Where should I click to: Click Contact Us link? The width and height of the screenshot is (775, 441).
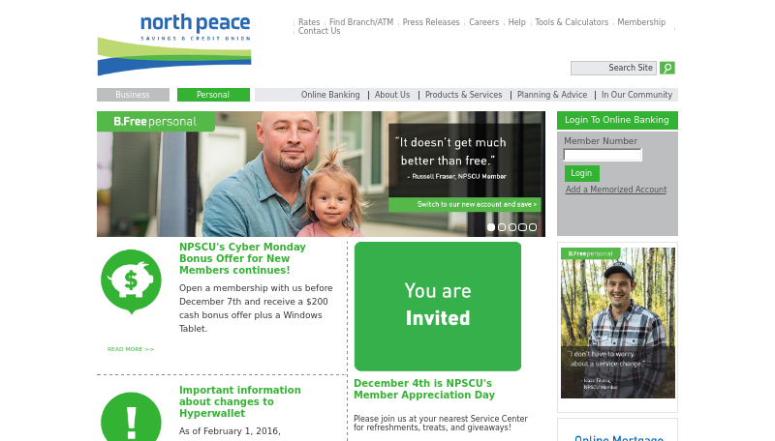click(320, 31)
